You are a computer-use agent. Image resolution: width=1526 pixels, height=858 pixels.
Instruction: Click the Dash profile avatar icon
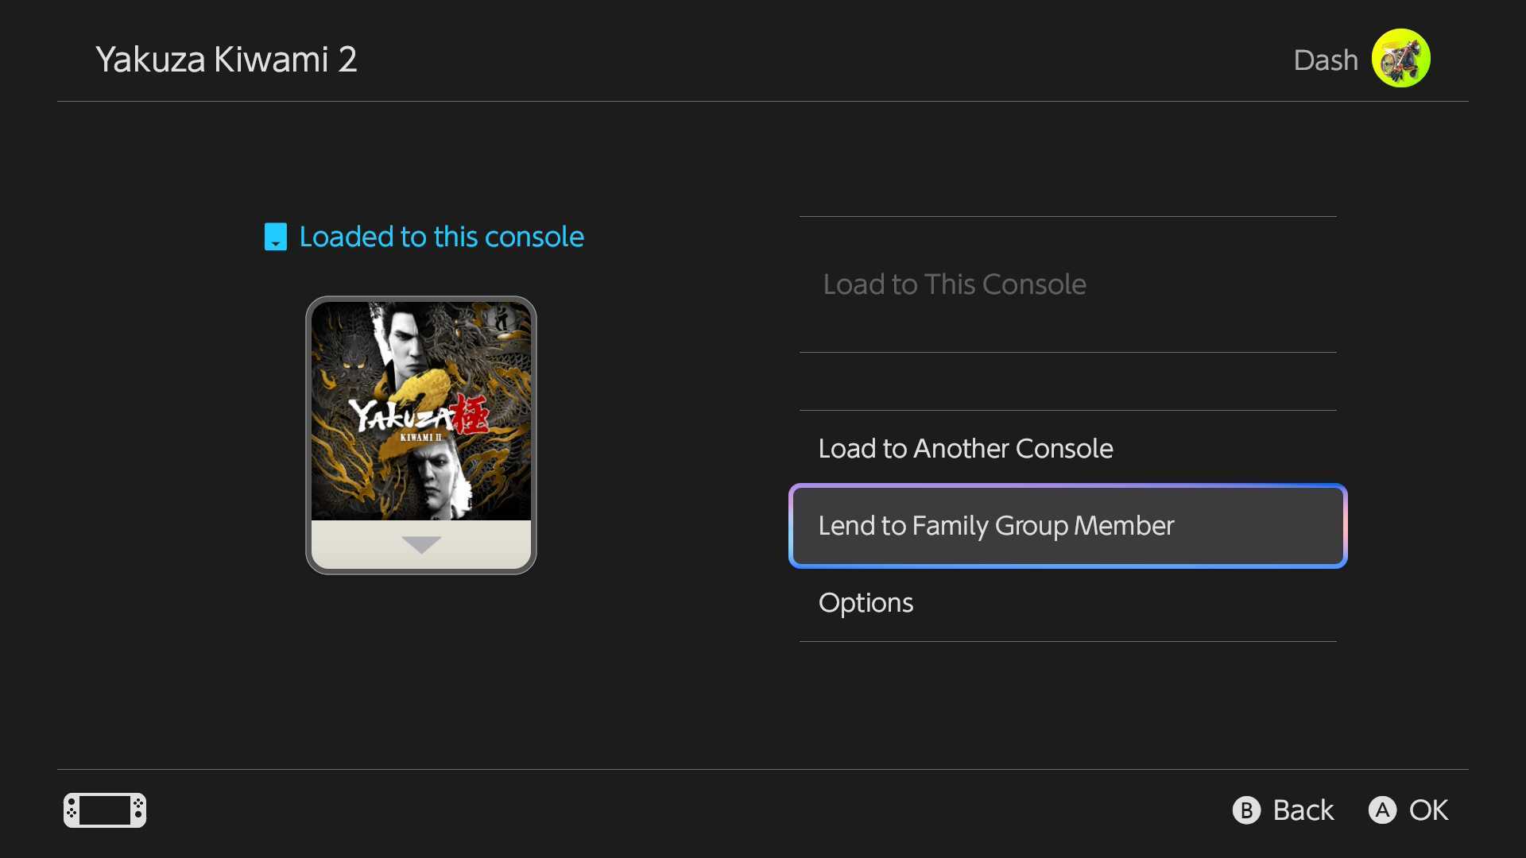1400,57
